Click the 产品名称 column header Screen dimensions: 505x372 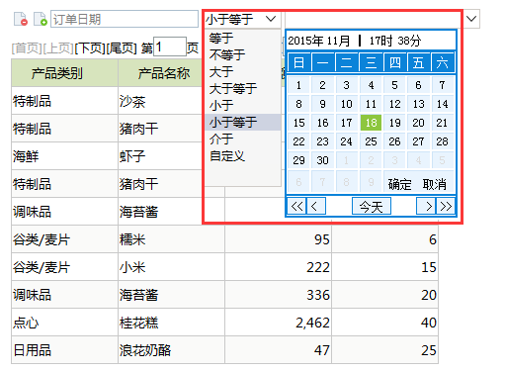pyautogui.click(x=160, y=73)
